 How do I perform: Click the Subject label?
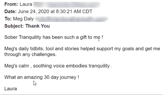(x=14, y=26)
